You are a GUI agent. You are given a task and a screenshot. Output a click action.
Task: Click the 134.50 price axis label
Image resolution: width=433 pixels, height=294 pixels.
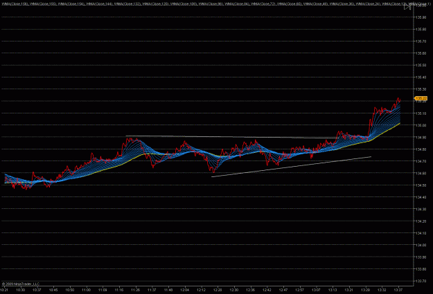click(x=421, y=185)
